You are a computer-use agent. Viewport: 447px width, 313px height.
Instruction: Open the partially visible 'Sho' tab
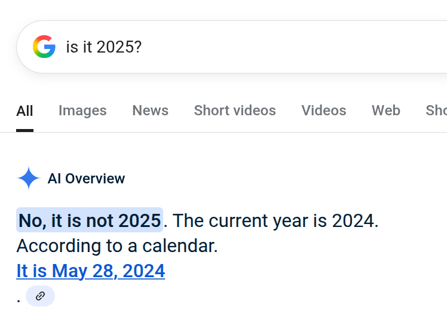(436, 111)
